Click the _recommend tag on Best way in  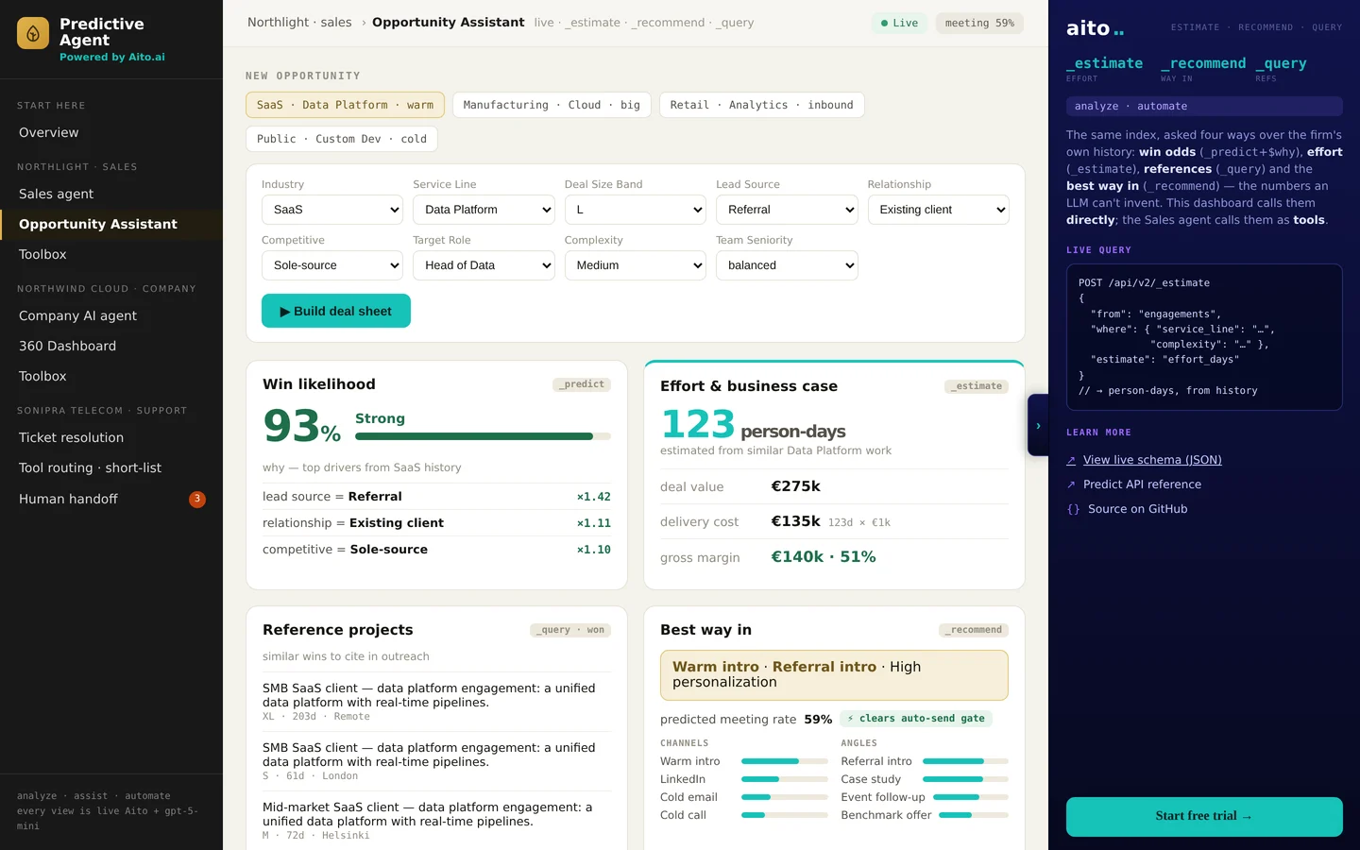tap(974, 630)
